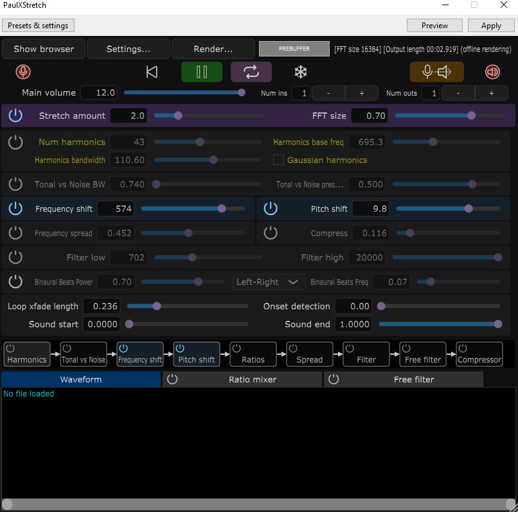The width and height of the screenshot is (518, 512).
Task: Click the red speaker mute icon
Action: tap(492, 72)
